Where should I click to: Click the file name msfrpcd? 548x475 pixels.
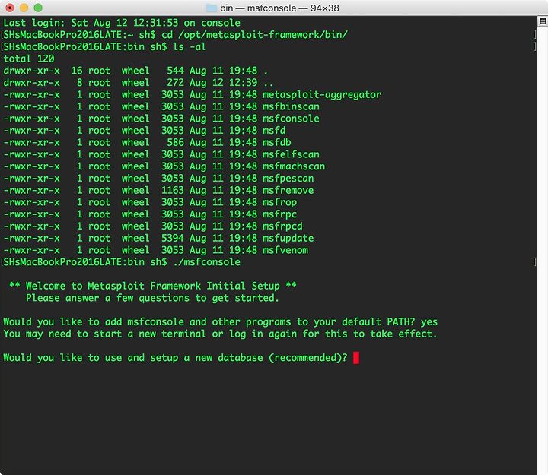(282, 226)
